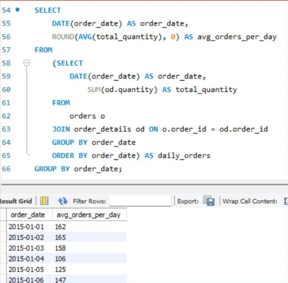This screenshot has height=283, width=288.
Task: Select the cell 2015-01-02
Action: tap(26, 237)
